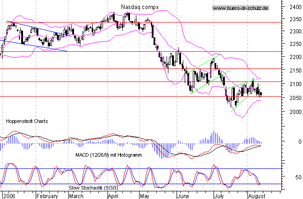Click the Slow Stochastik (5/3/3) label
The width and height of the screenshot is (303, 199).
(93, 188)
